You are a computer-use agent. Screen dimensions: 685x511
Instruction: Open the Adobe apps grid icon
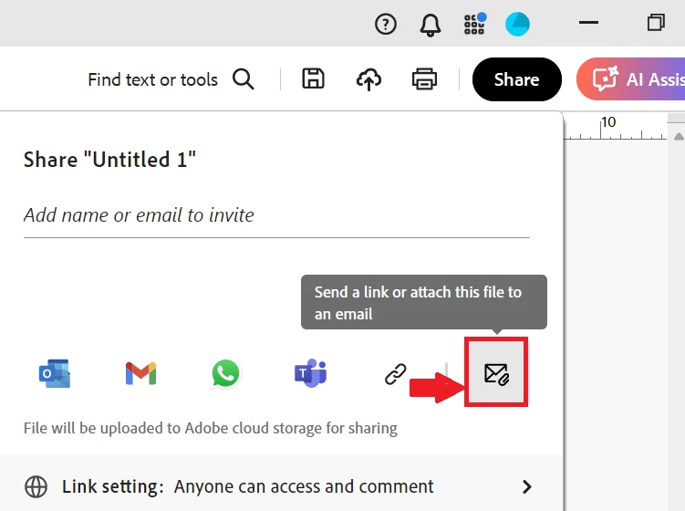point(475,24)
